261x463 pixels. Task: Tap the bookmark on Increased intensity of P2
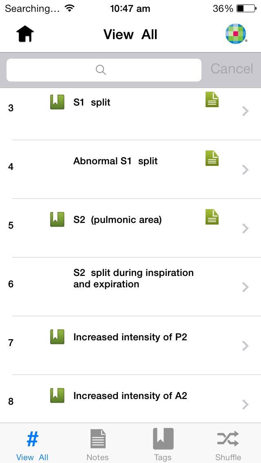tap(57, 337)
